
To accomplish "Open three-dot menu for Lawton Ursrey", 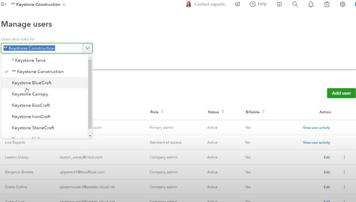I will pos(344,157).
